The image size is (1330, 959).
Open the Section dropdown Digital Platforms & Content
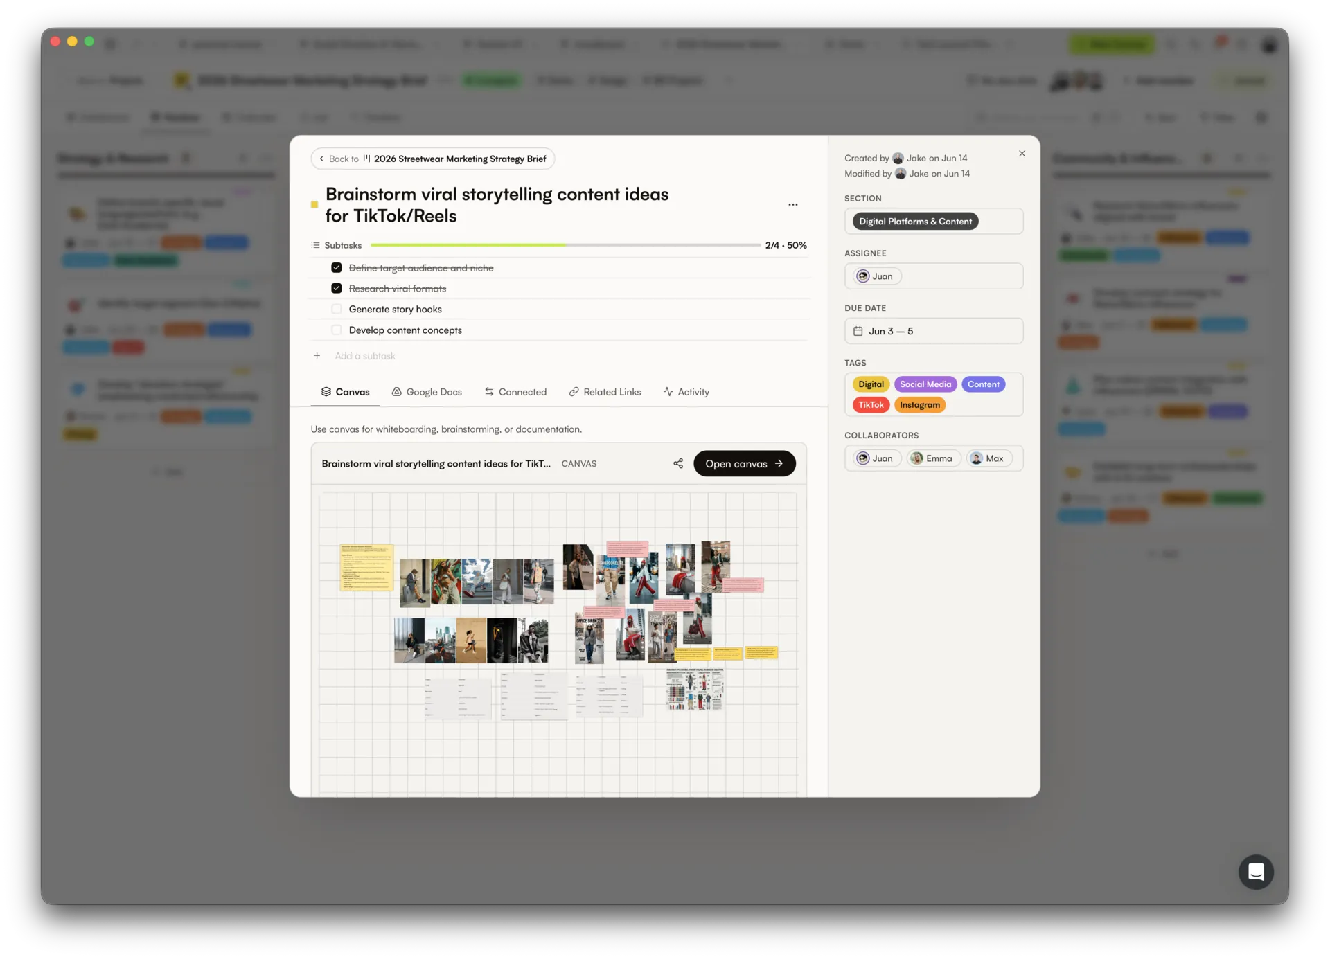(x=933, y=222)
